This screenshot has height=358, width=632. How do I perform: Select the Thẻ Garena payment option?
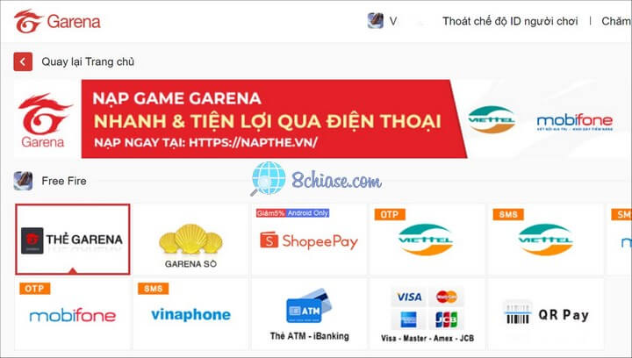coord(73,240)
